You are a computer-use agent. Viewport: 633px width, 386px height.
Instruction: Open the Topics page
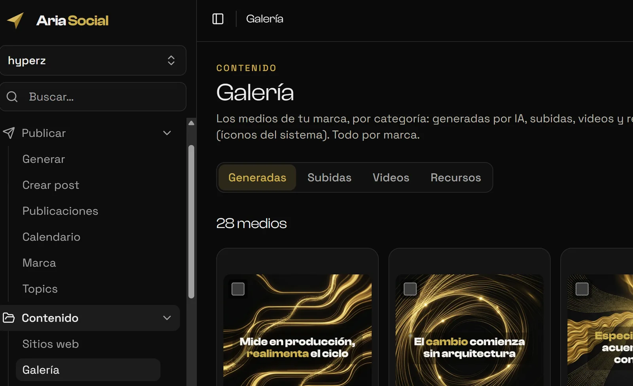pos(40,289)
